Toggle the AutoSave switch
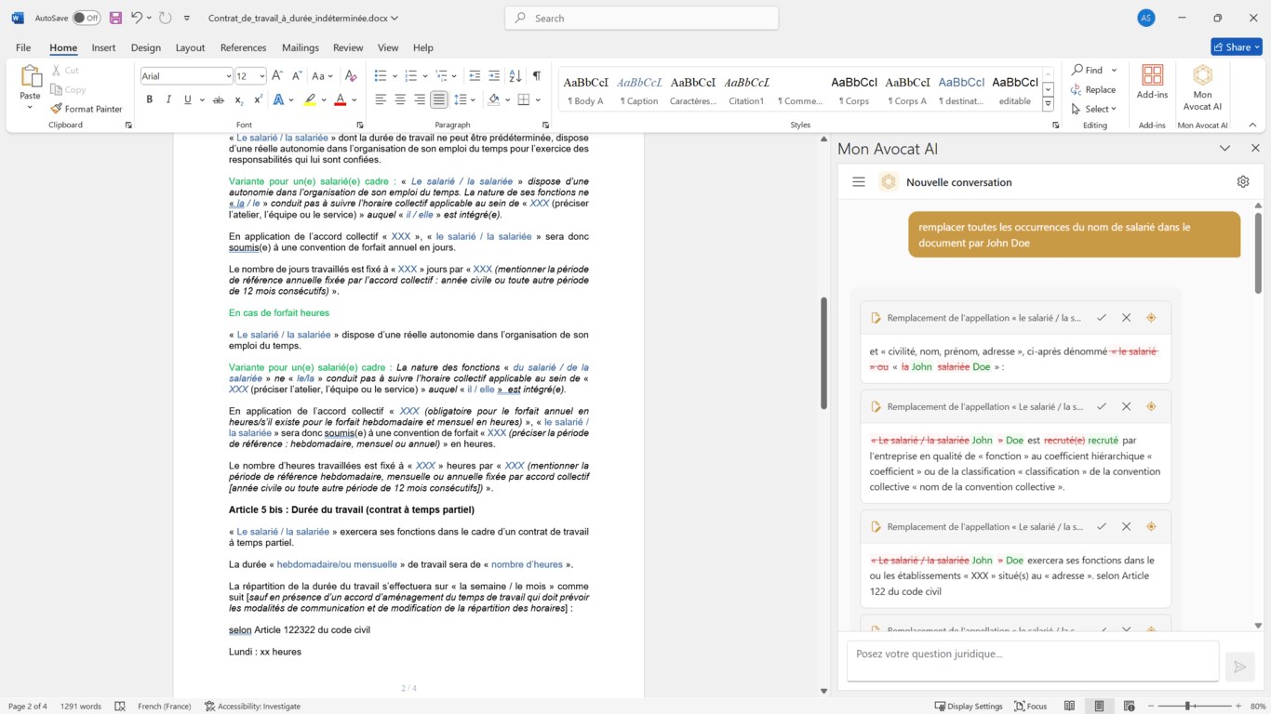Screen dimensions: 1271x714 pyautogui.click(x=86, y=18)
